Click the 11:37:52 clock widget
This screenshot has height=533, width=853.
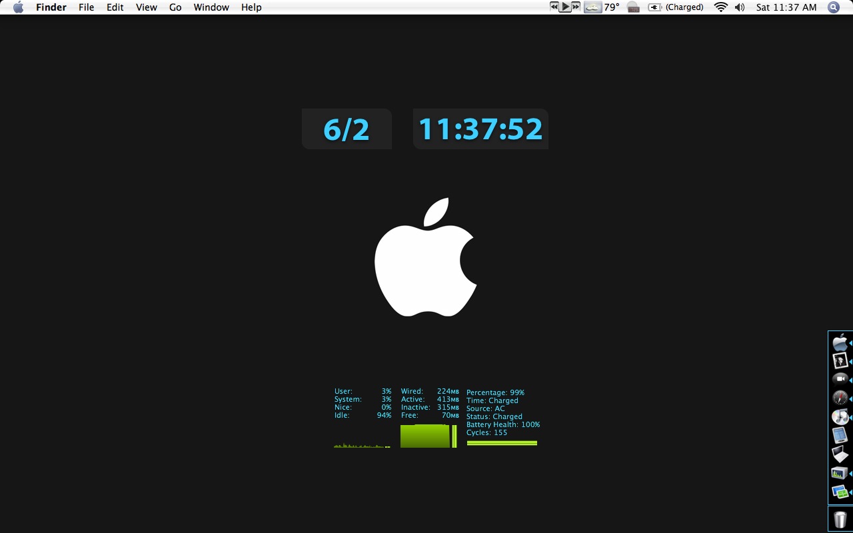480,129
